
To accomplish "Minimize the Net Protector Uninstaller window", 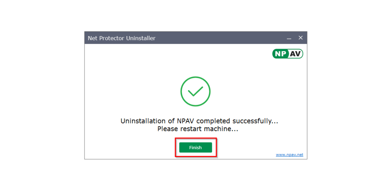I will click(289, 38).
